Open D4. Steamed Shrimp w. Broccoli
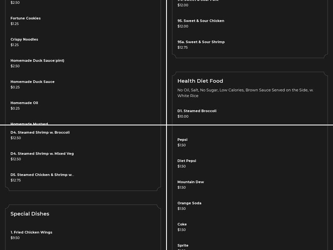This screenshot has width=333, height=250. (x=40, y=132)
